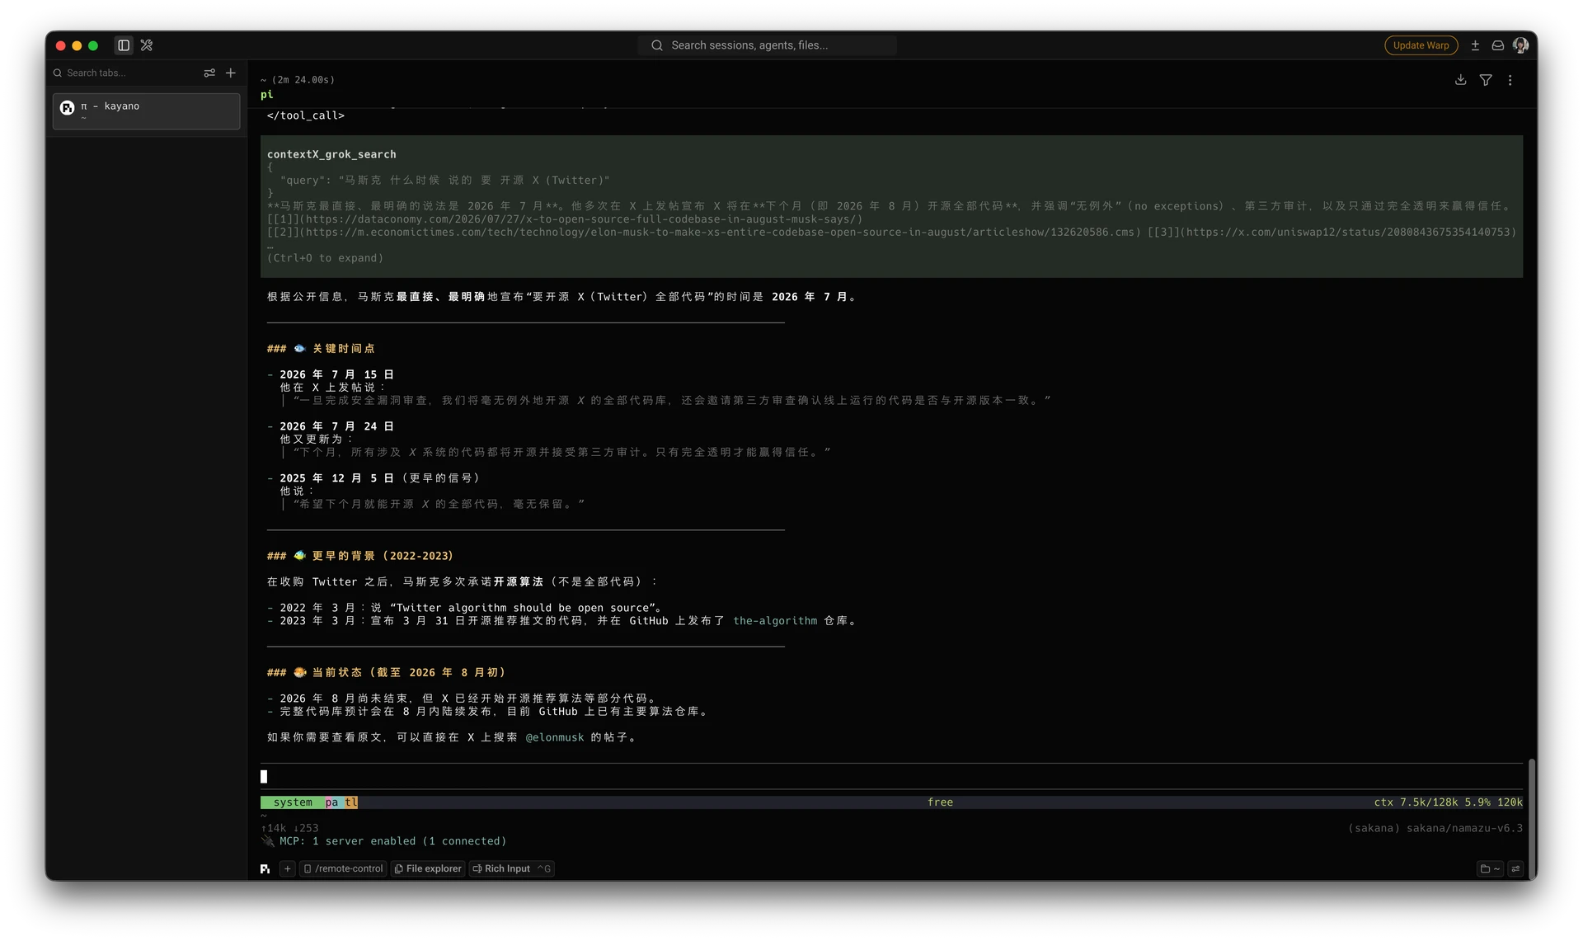Expand collapsed output '(Ctrl+O to expand)'
The width and height of the screenshot is (1583, 941).
(x=325, y=258)
